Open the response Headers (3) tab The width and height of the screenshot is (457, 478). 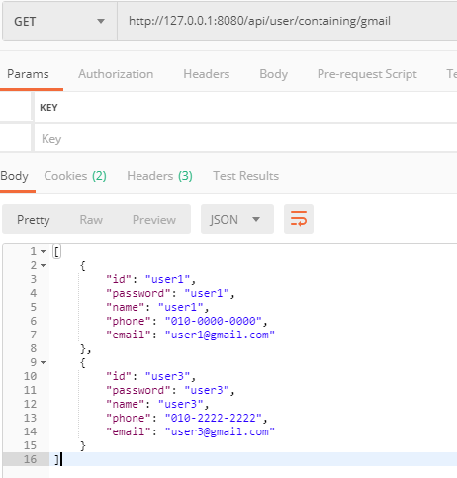[x=159, y=176]
